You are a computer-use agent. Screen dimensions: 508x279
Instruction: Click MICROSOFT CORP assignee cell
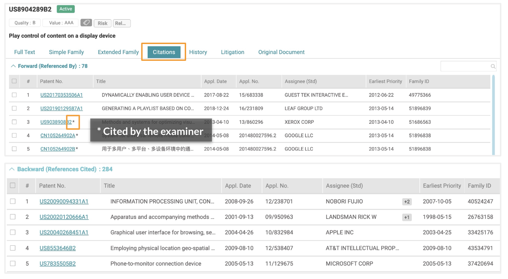pos(350,264)
